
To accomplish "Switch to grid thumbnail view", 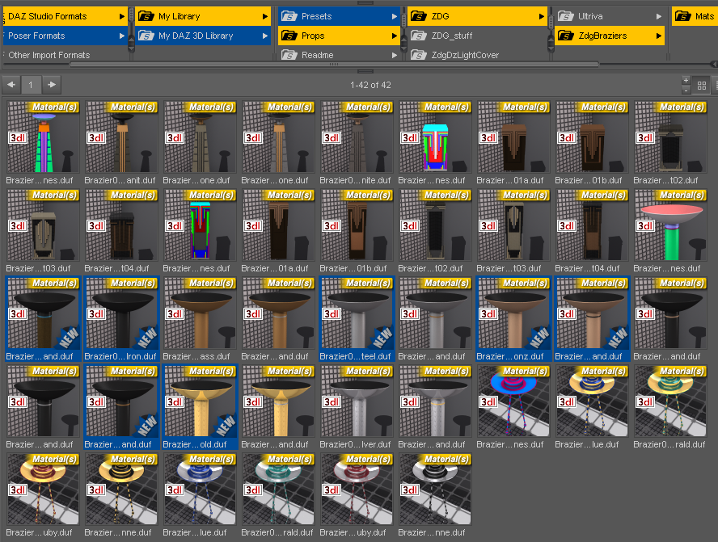I will pos(702,86).
